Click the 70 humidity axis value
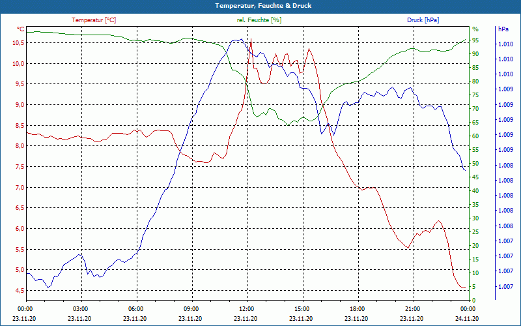This screenshot has height=326, width=521. tap(475, 109)
